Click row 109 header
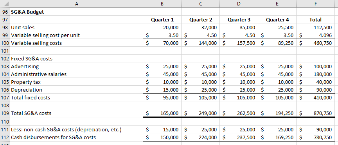This screenshot has width=338, height=145. 5,113
